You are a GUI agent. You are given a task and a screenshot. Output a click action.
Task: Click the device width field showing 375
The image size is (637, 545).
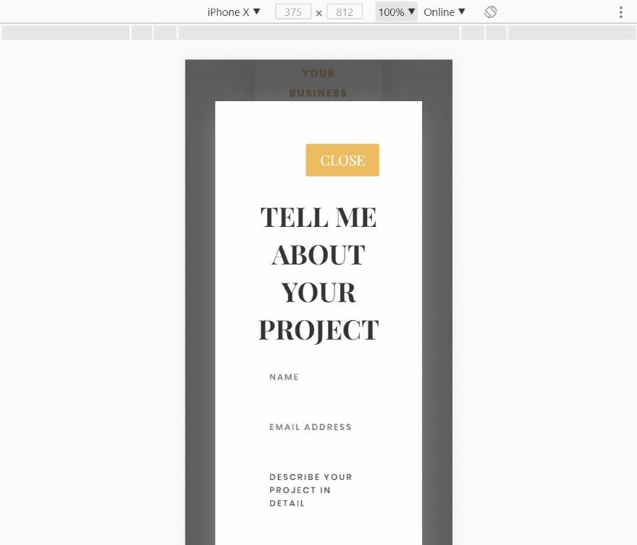pyautogui.click(x=292, y=12)
